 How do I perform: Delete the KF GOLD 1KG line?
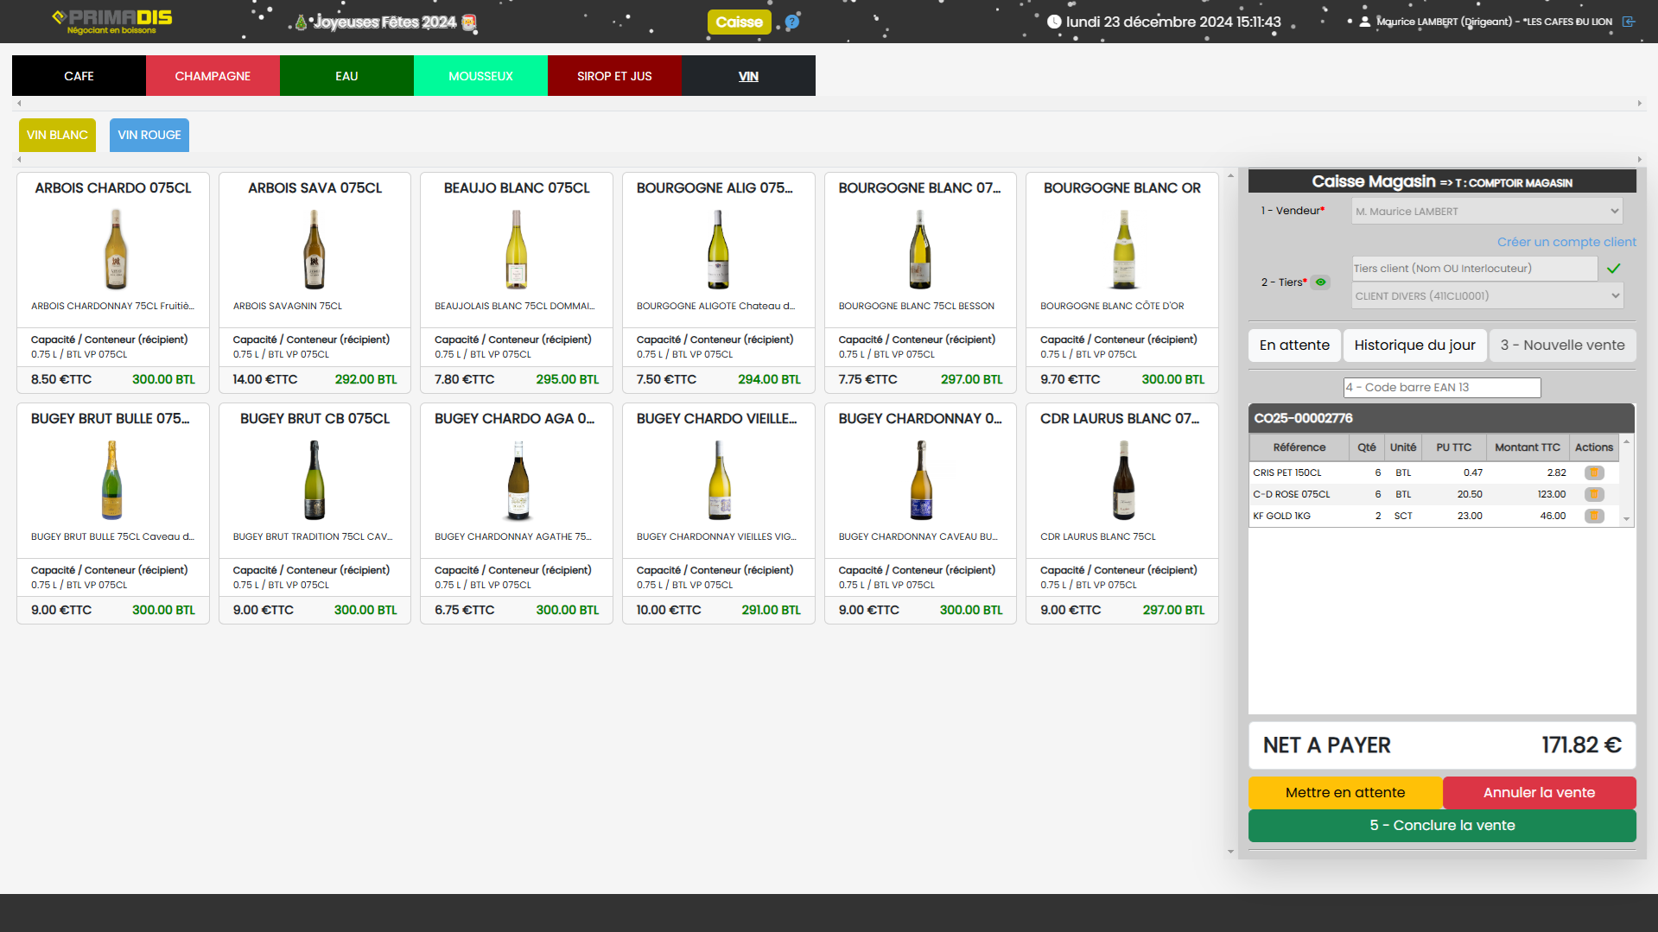(1594, 516)
